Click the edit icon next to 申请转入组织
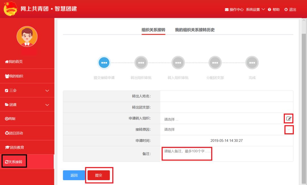The height and width of the screenshot is (185, 307). [x=289, y=119]
